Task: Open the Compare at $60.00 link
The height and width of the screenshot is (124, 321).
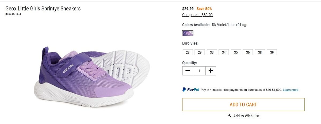Action: point(197,15)
